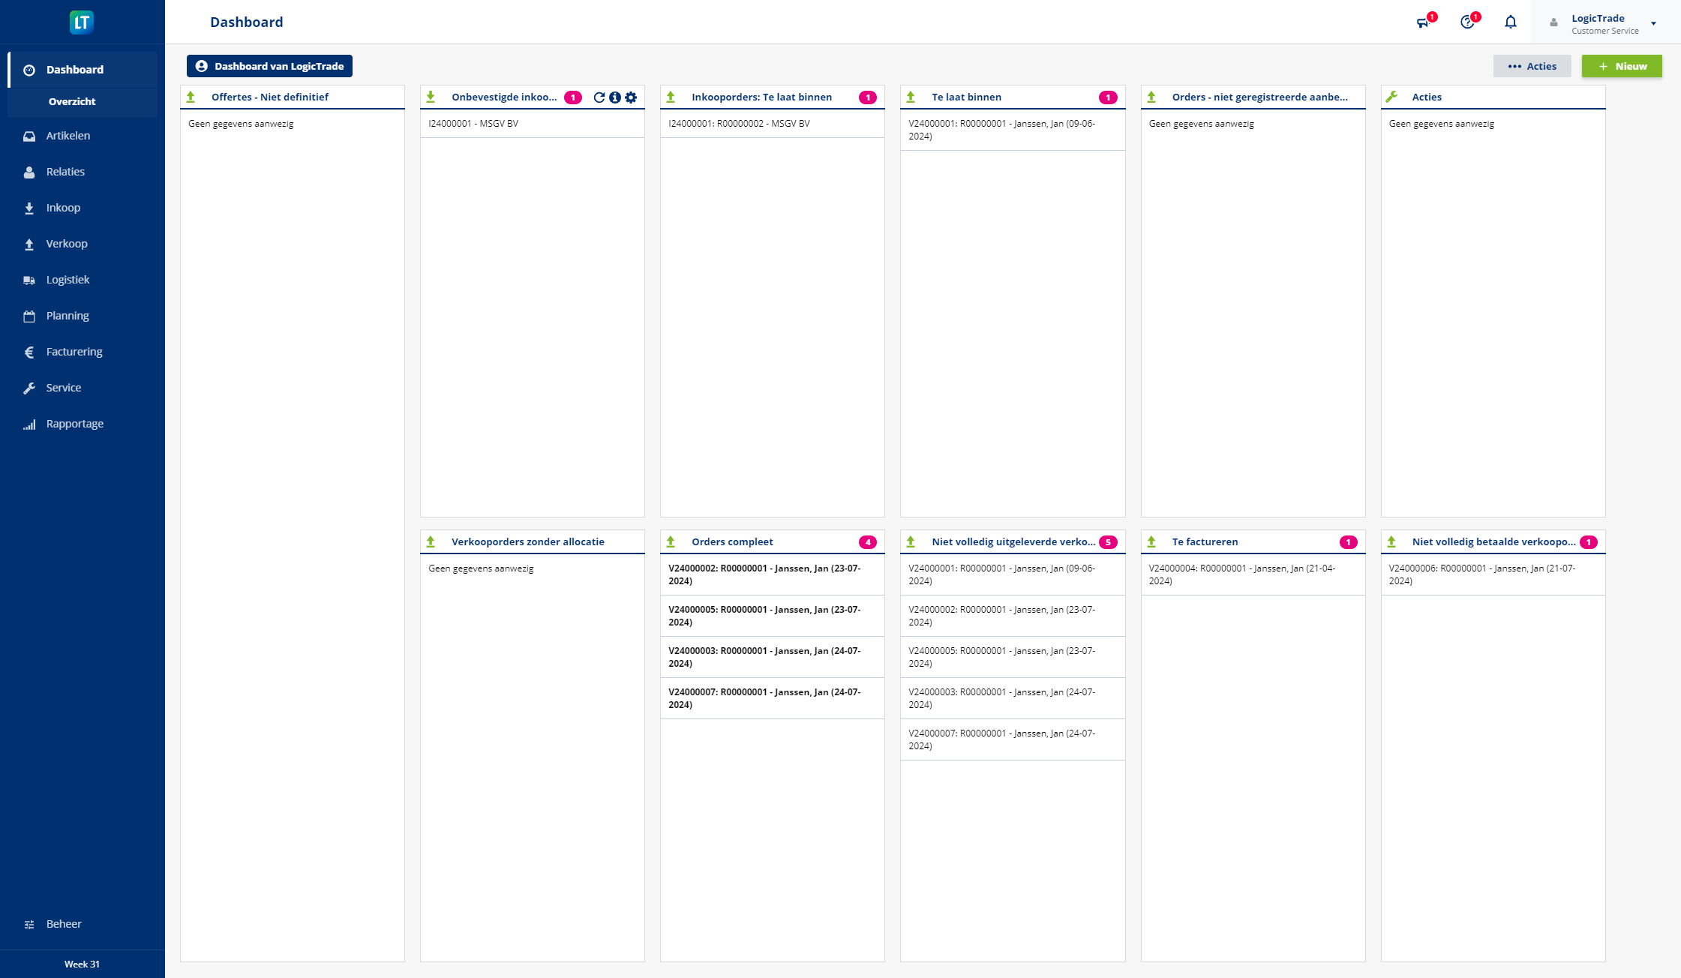This screenshot has height=978, width=1681.
Task: Click the settings gear icon on Onbevestigde inkoop
Action: coord(632,97)
